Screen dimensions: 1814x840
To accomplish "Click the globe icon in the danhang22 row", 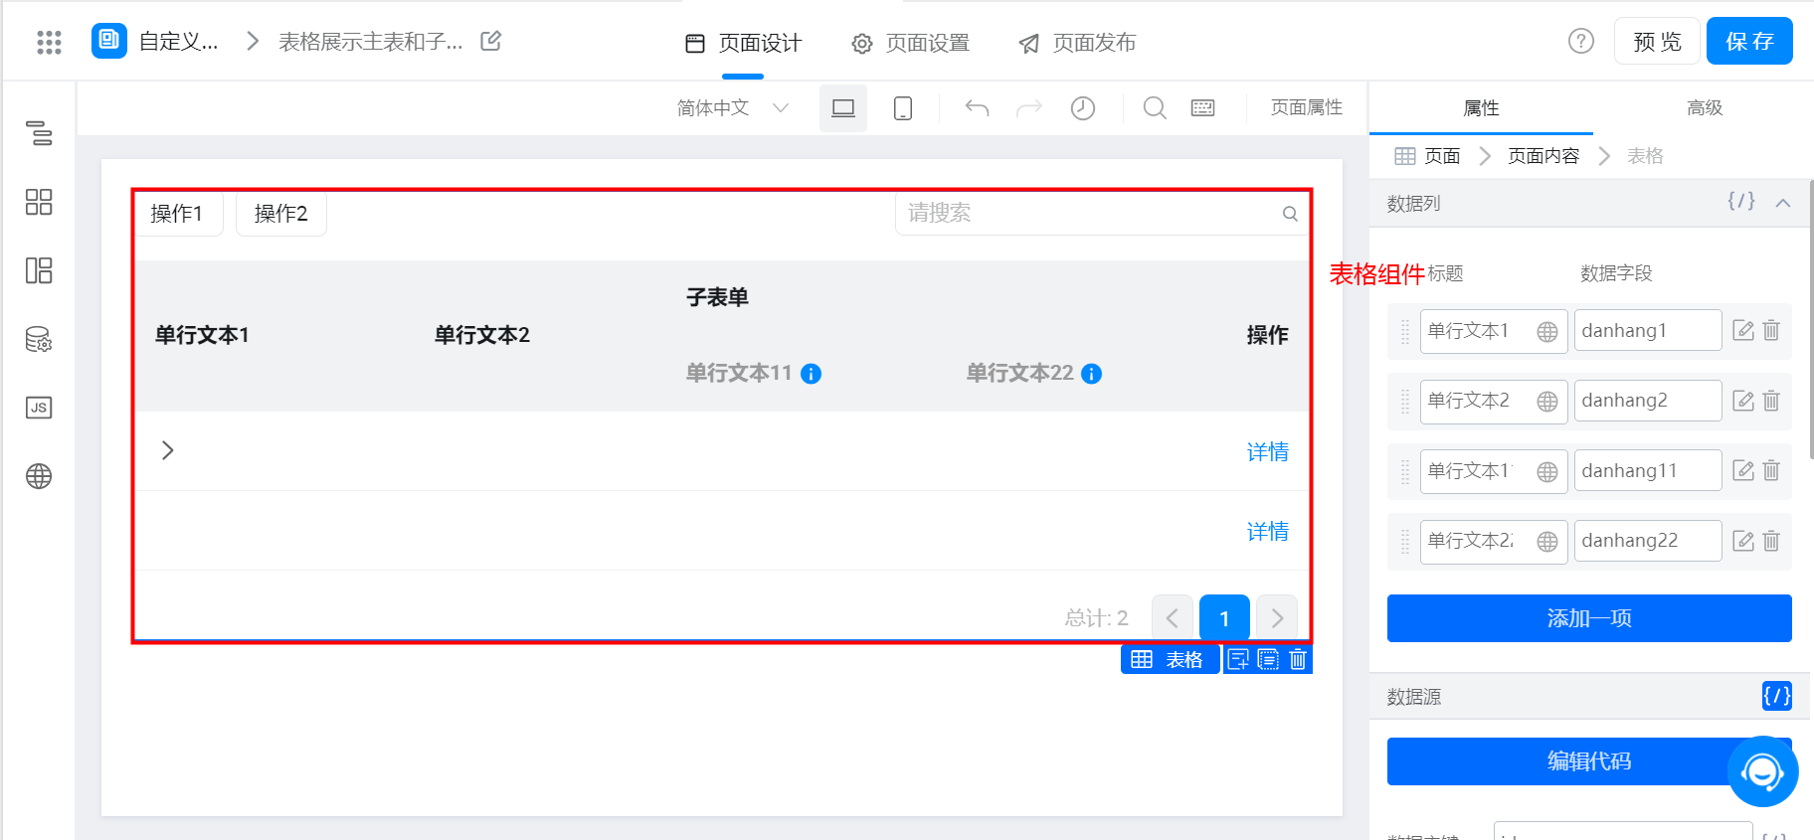I will (x=1547, y=541).
